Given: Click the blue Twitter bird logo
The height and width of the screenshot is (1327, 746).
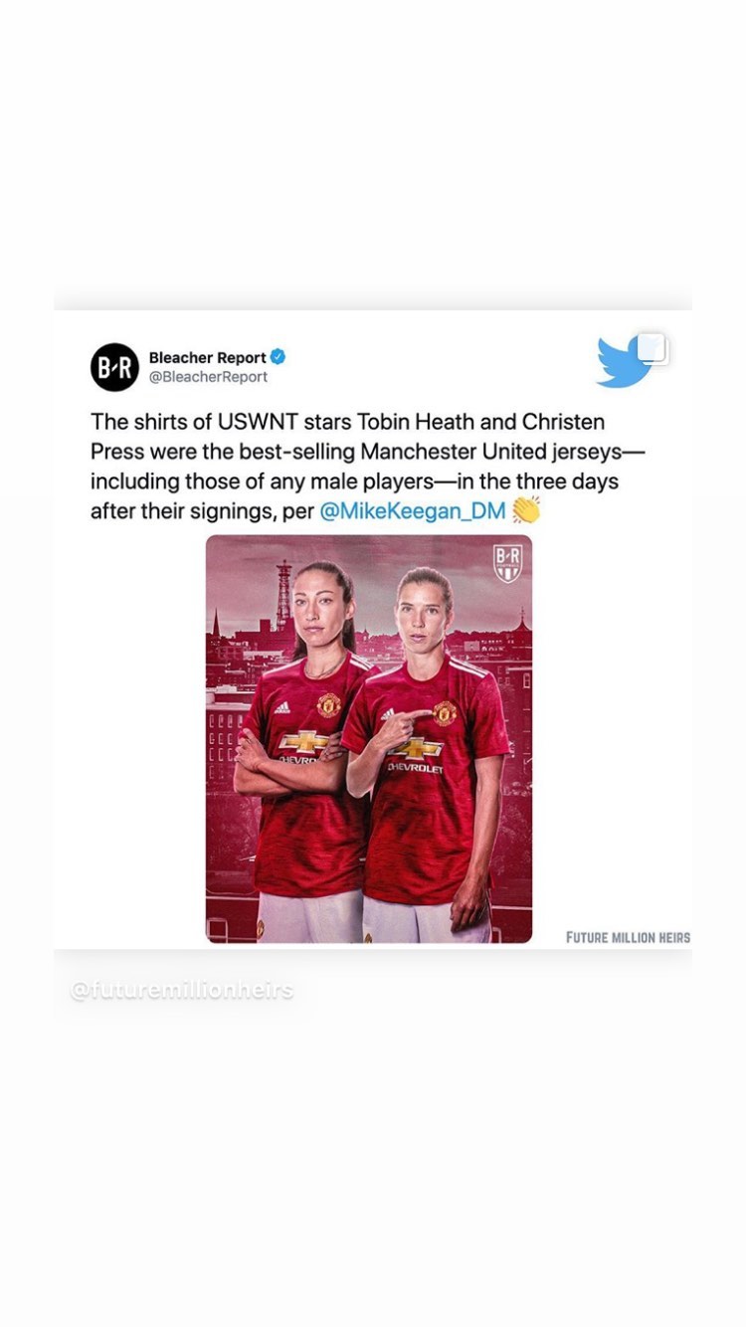Looking at the screenshot, I should click(622, 364).
